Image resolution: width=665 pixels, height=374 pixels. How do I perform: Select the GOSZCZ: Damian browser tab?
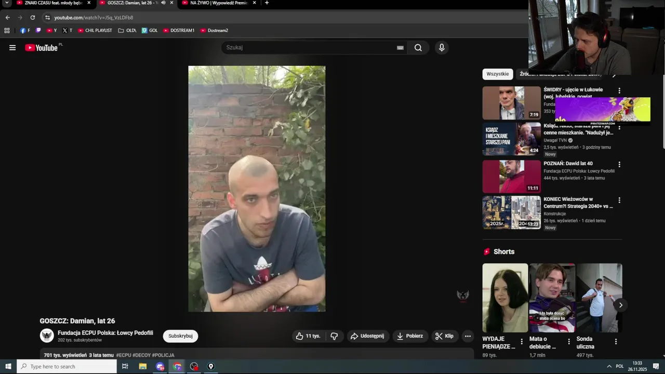pos(131,3)
